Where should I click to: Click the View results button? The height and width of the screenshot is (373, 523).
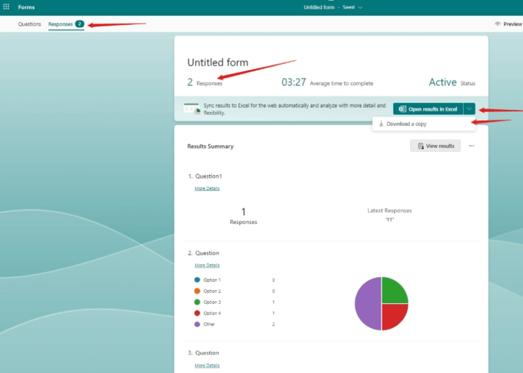coord(435,146)
